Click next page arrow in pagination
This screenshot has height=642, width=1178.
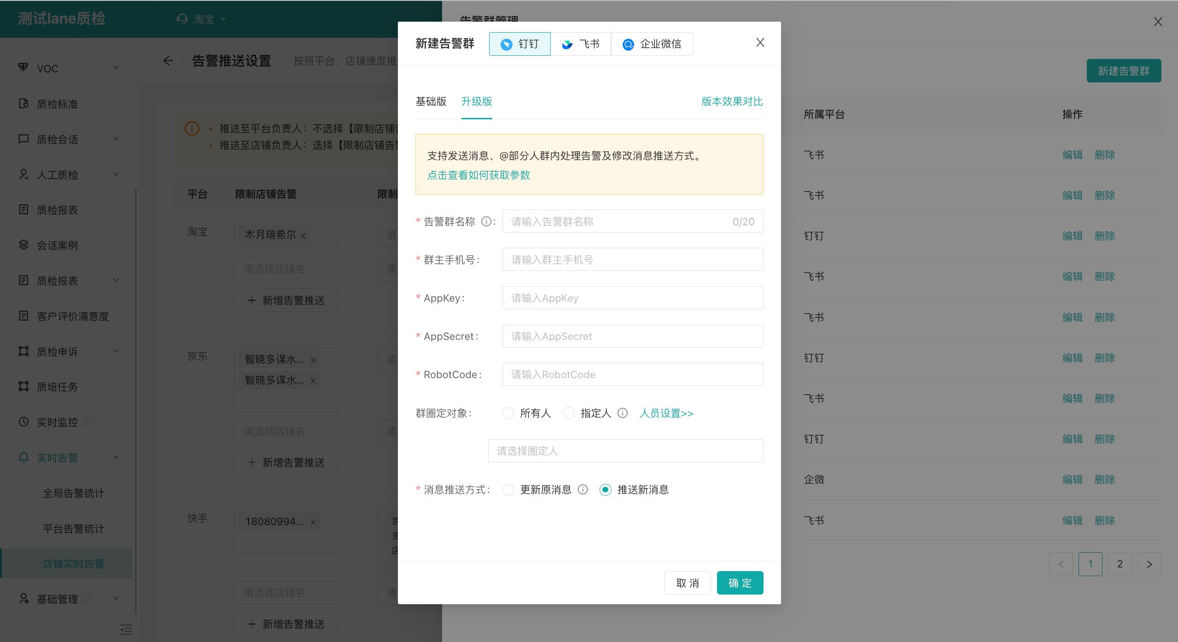[1149, 564]
